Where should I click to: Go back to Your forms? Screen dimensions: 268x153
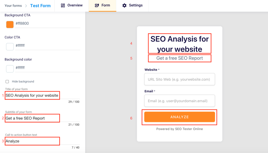click(13, 5)
